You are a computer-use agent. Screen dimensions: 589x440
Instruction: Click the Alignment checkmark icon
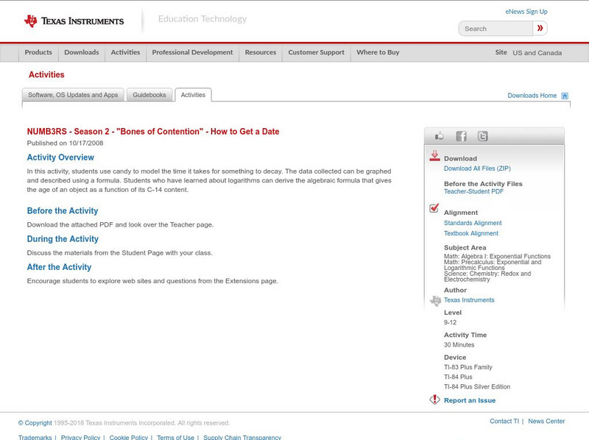(434, 208)
